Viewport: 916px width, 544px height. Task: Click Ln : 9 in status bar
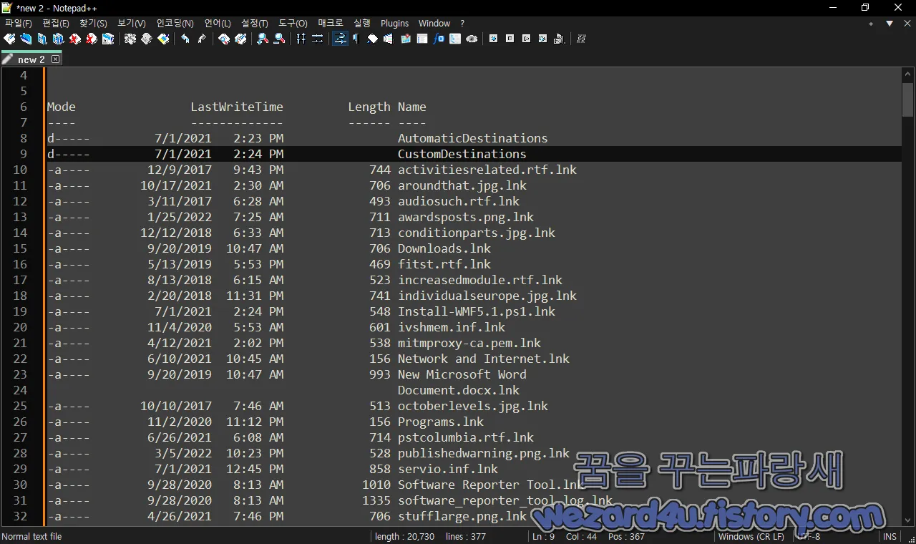(542, 537)
